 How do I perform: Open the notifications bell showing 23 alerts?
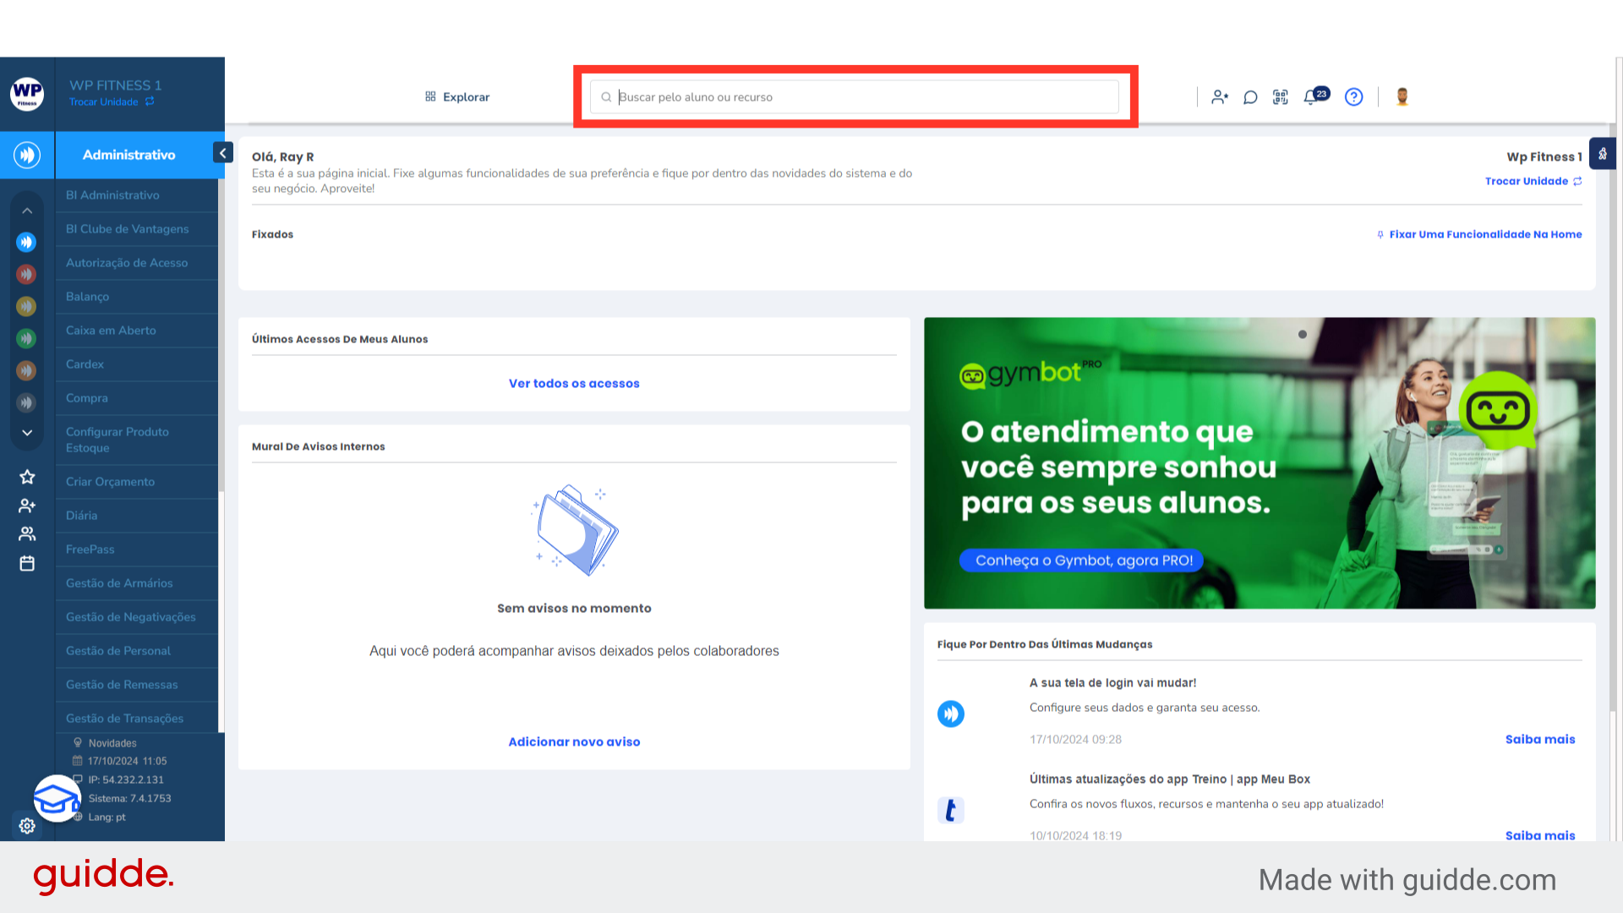1312,96
